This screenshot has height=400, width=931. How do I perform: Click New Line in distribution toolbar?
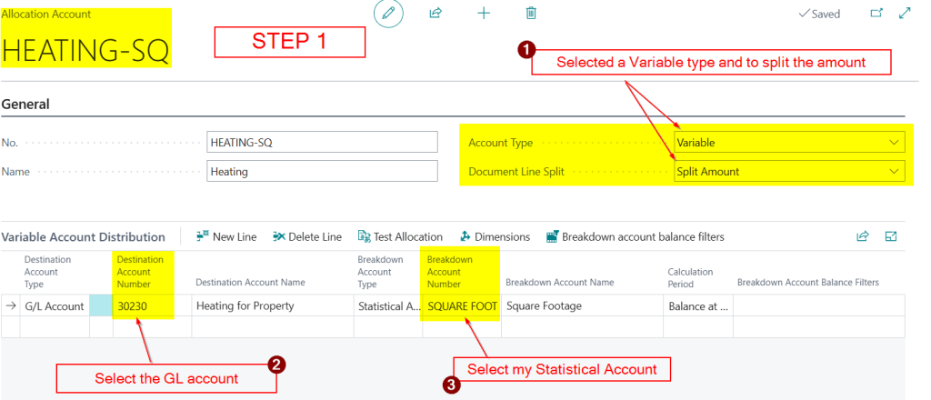coord(226,236)
